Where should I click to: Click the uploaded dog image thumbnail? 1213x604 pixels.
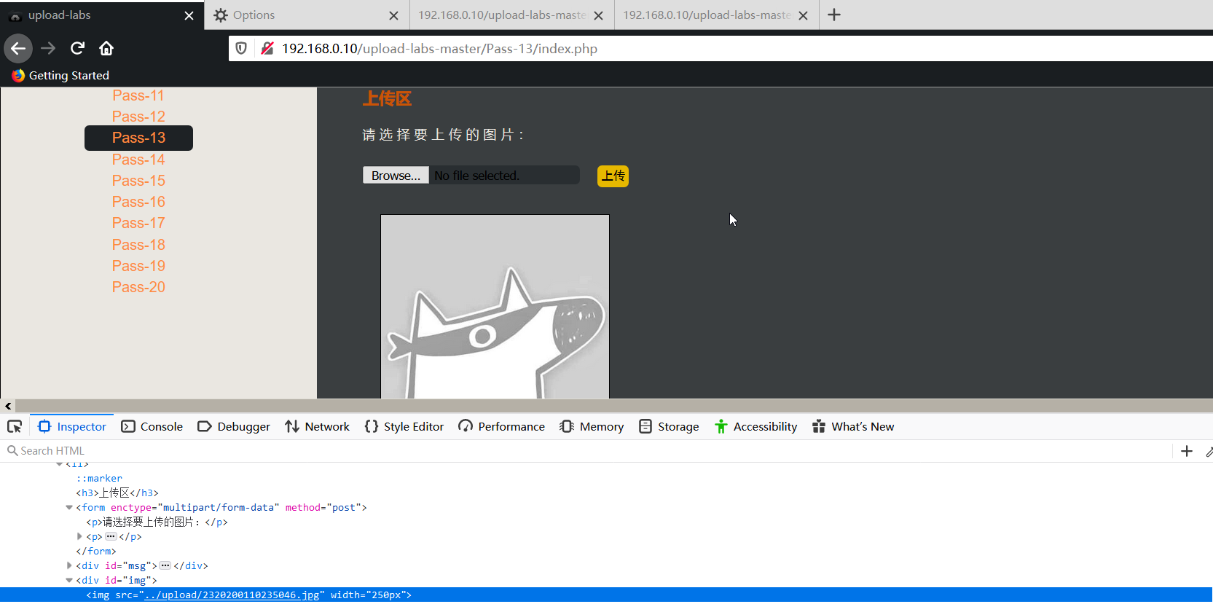[495, 307]
